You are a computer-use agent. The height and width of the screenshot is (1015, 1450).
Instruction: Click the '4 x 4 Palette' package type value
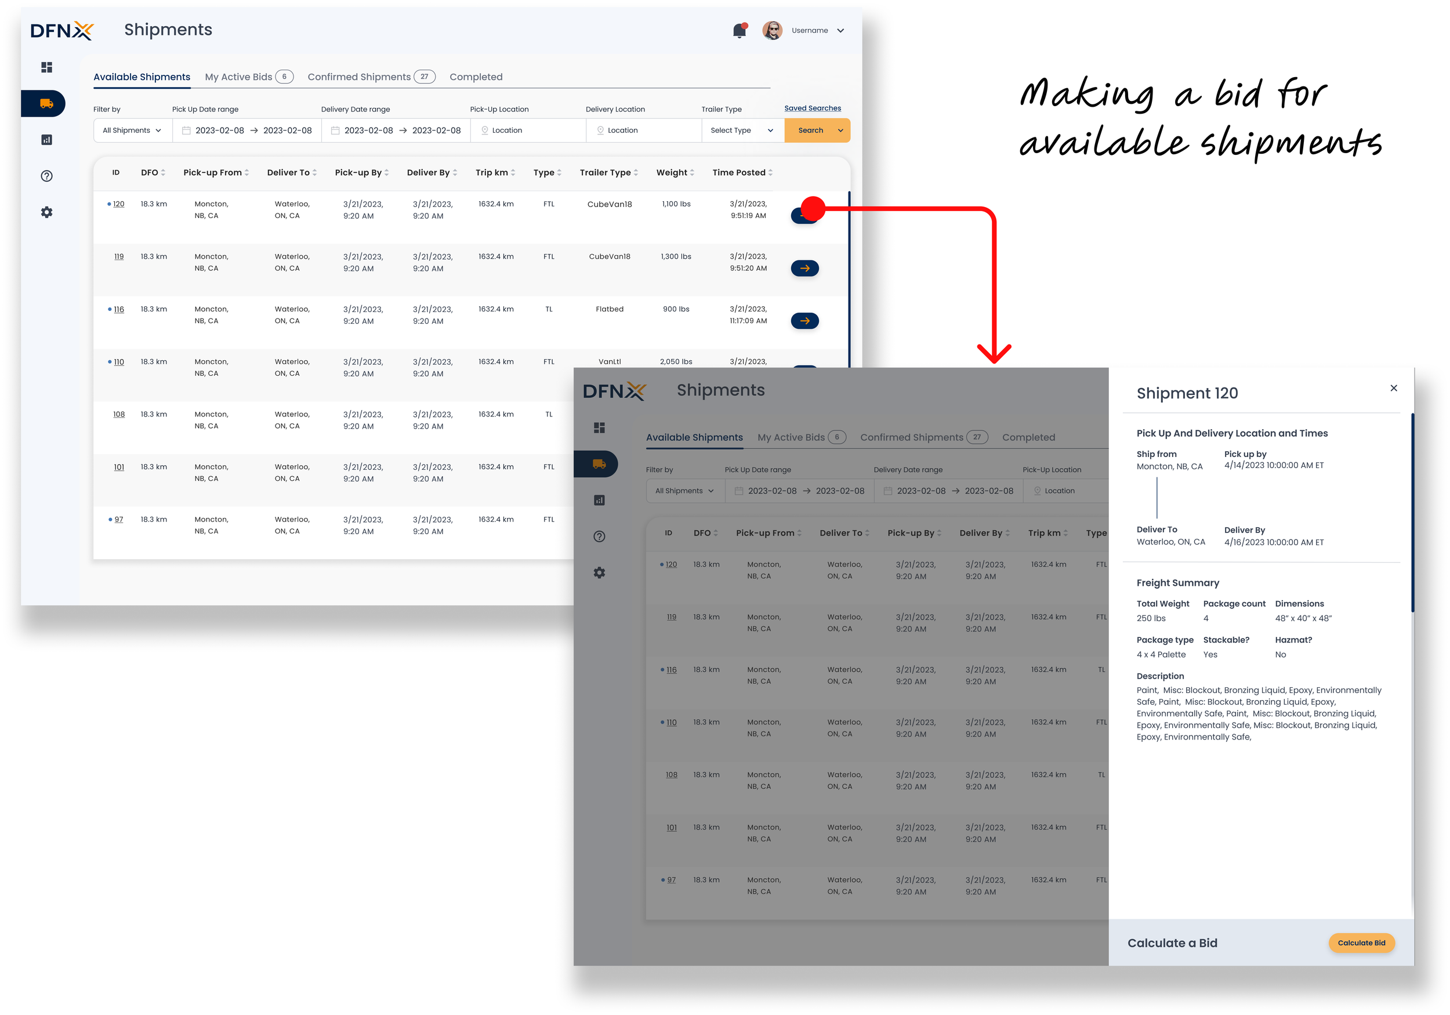(x=1161, y=655)
